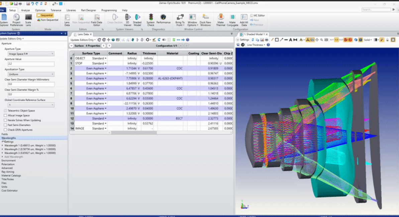The height and width of the screenshot is (217, 399).
Task: Open the File menu
Action: click(x=3, y=10)
